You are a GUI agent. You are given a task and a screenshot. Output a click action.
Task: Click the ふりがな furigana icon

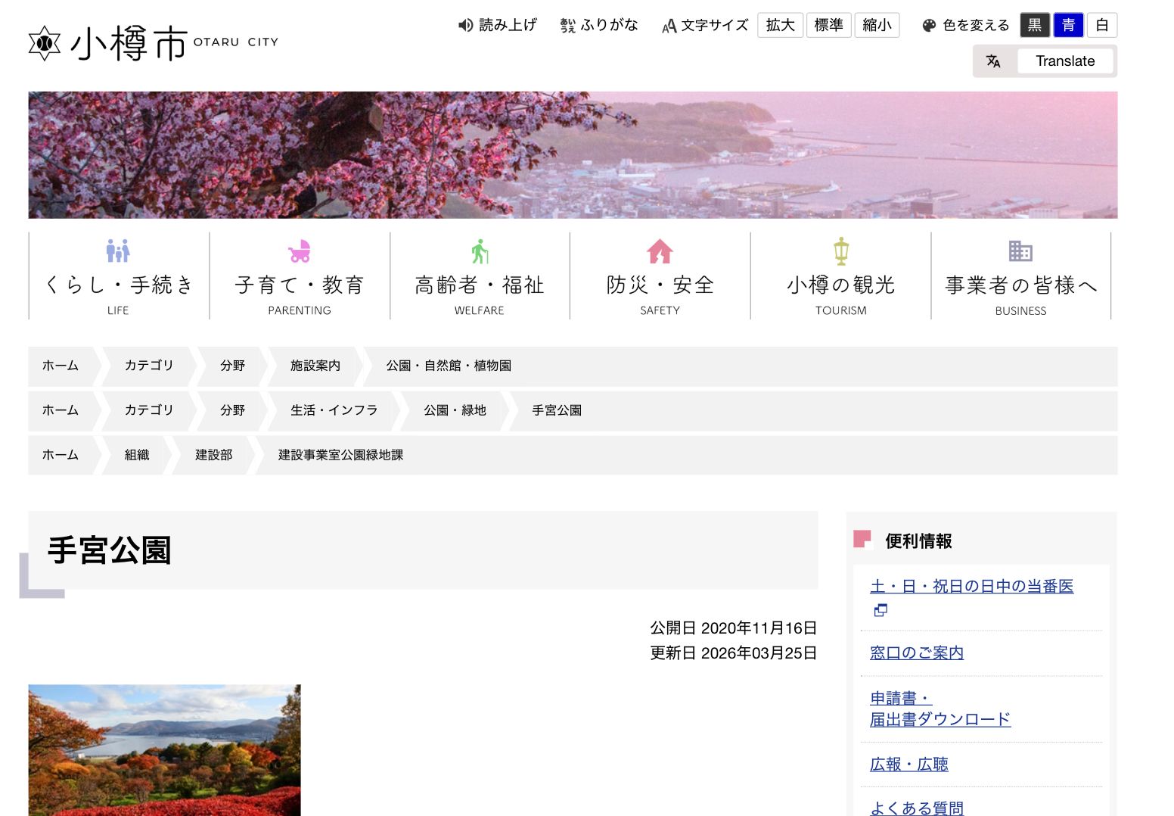[567, 26]
